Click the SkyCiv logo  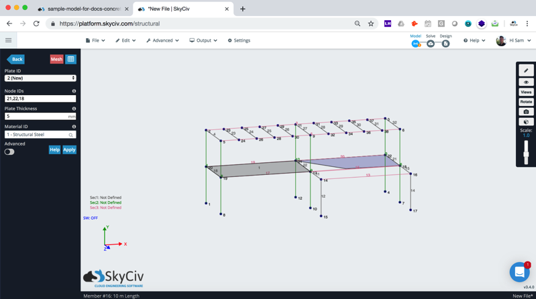pyautogui.click(x=113, y=278)
